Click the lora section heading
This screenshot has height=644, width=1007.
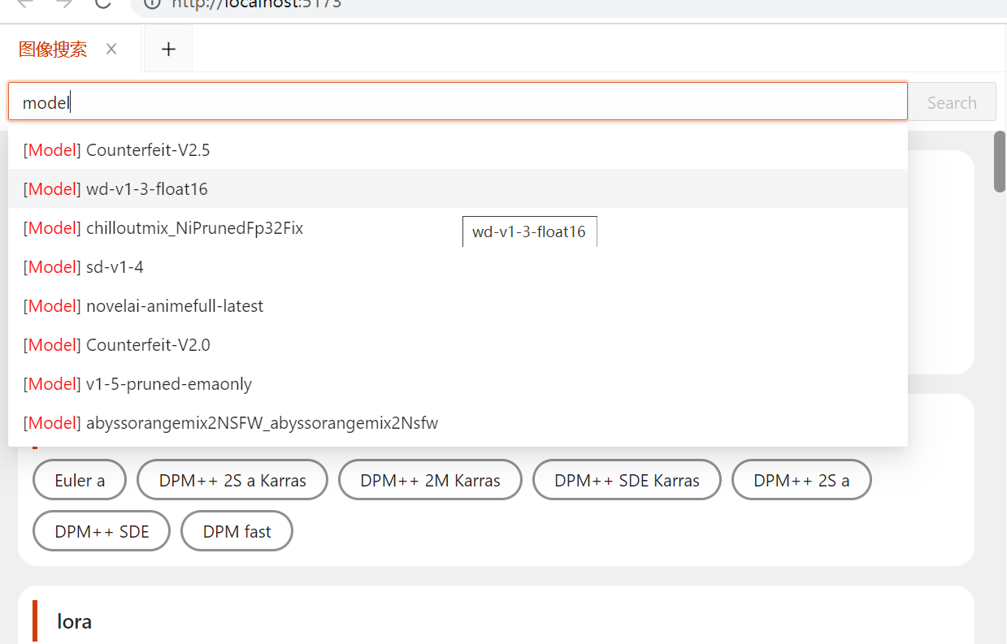74,621
